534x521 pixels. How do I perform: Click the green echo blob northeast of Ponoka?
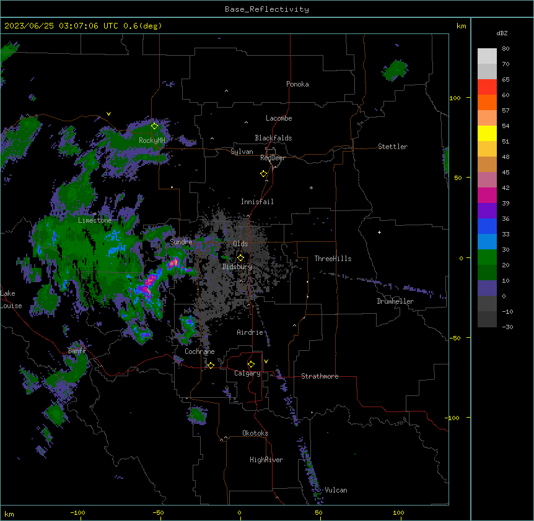pyautogui.click(x=395, y=71)
